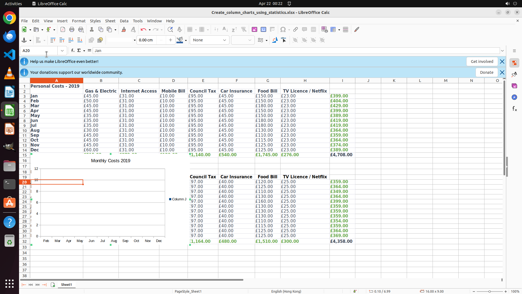522x294 pixels.
Task: Open the Function Wizard icon
Action: [x=73, y=51]
